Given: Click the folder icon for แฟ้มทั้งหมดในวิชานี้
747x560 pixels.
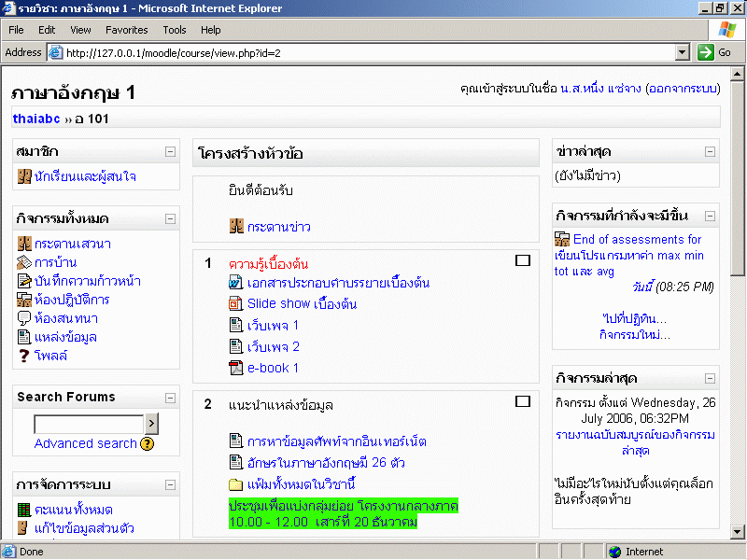Looking at the screenshot, I should click(x=236, y=483).
